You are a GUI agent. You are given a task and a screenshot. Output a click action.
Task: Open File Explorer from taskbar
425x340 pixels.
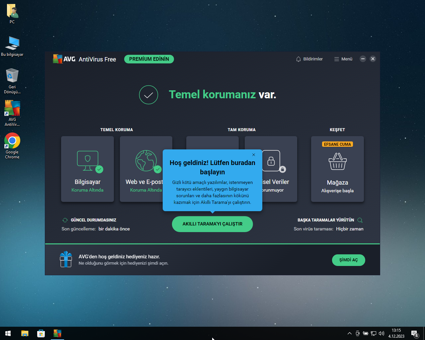25,333
